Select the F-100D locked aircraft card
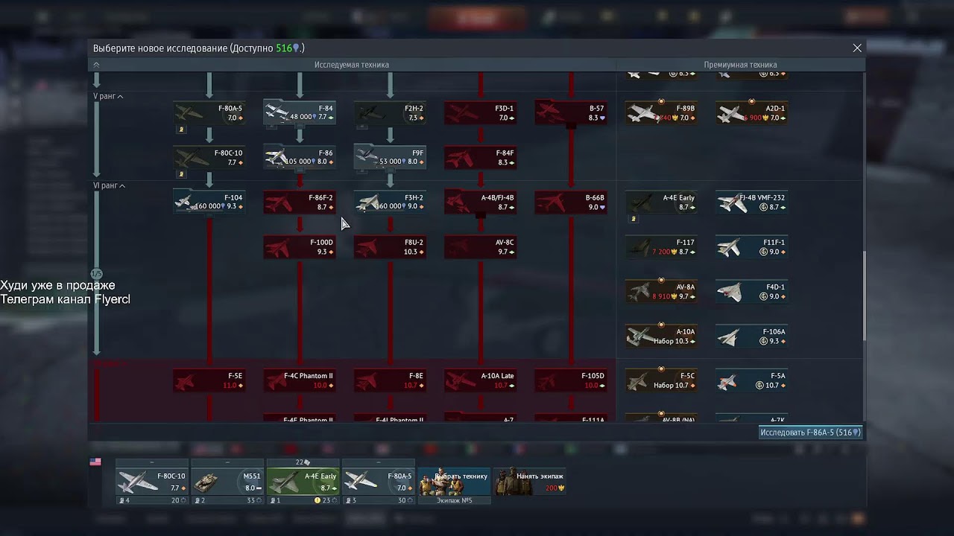 pos(300,247)
